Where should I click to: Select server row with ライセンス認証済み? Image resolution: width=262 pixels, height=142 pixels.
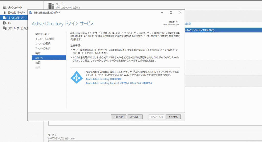pyautogui.click(x=223, y=30)
